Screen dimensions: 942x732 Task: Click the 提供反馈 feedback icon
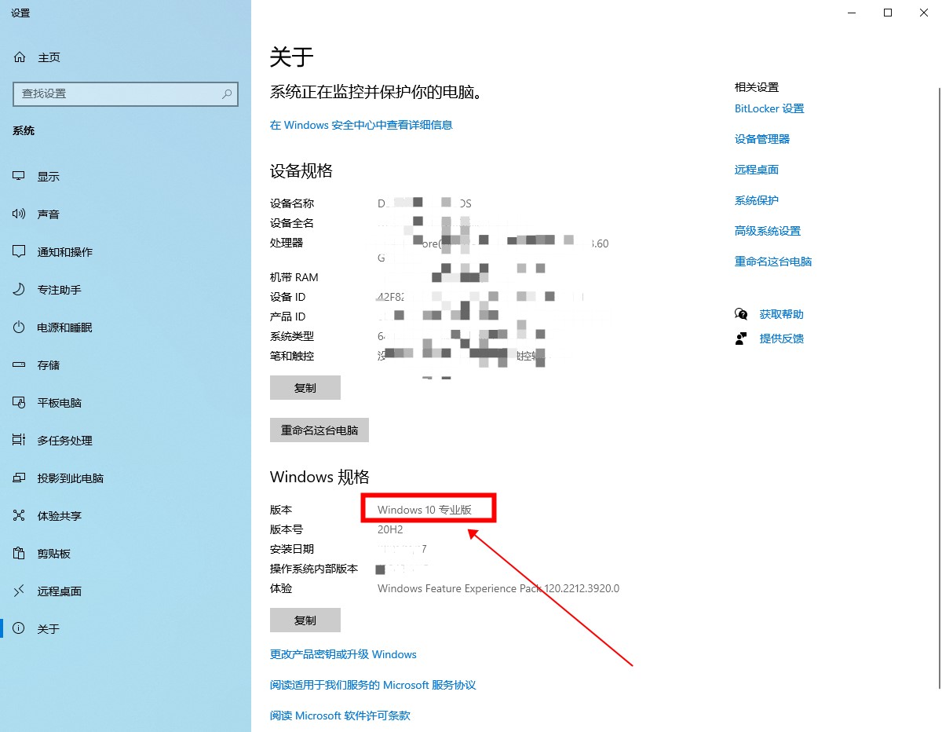pos(741,339)
